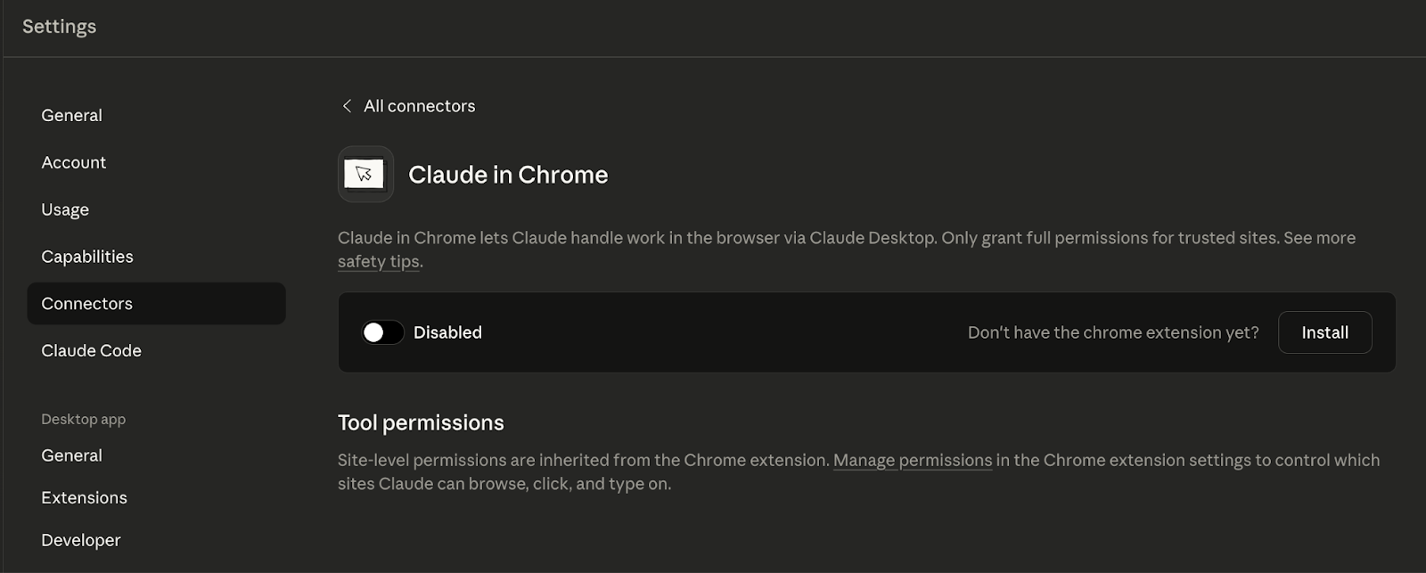Open the Claude Code settings section
This screenshot has height=573, width=1426.
pos(91,351)
